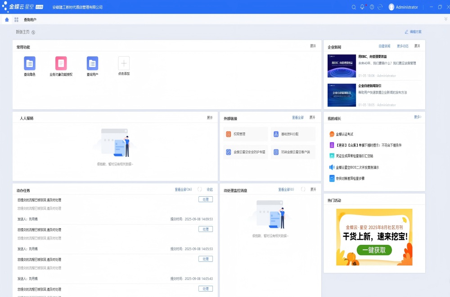Select the 业务对象功能授权 shortcut icon
Viewport: 450px width, 297px height.
pyautogui.click(x=60, y=64)
